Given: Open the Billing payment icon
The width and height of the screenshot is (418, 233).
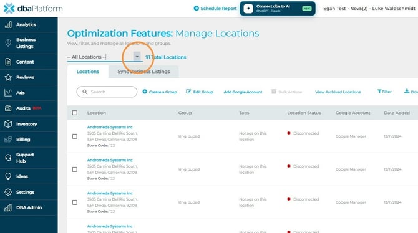Looking at the screenshot, I should [x=8, y=140].
